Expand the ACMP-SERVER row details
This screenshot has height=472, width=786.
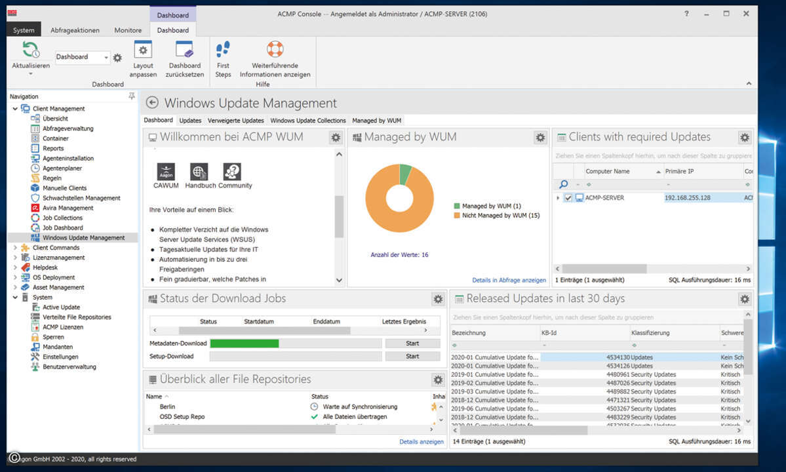click(x=558, y=198)
